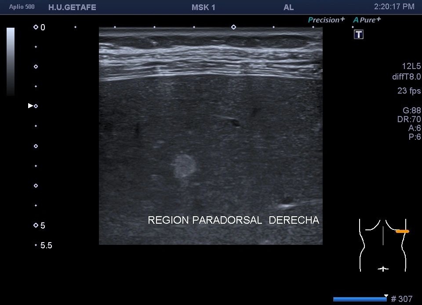Click the grayscale map bar
Viewport: 422px width, 305px height.
pyautogui.click(x=11, y=61)
